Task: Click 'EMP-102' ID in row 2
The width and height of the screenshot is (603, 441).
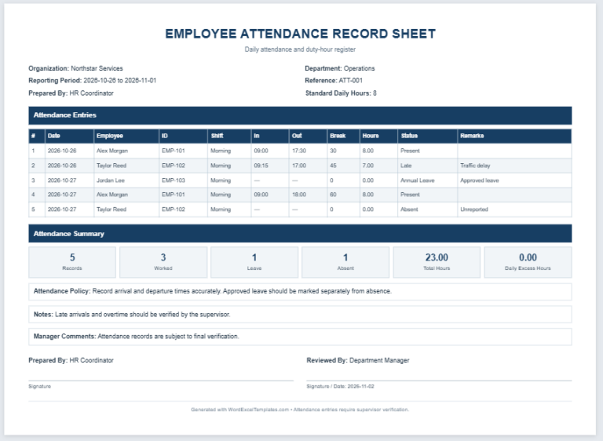Action: coord(173,166)
